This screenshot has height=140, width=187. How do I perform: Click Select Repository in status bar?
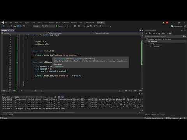coord(173,118)
